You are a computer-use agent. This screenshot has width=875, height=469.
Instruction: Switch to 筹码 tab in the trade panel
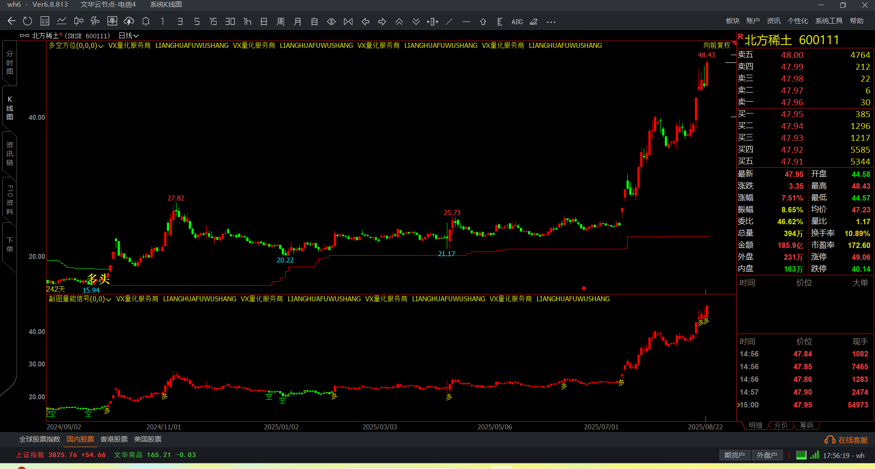click(x=807, y=425)
